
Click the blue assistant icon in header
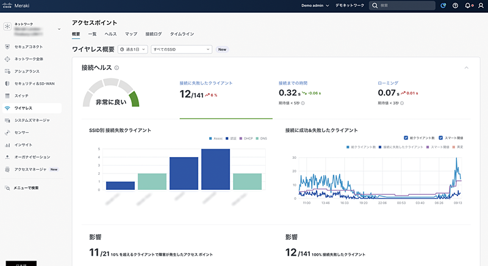[x=443, y=5]
